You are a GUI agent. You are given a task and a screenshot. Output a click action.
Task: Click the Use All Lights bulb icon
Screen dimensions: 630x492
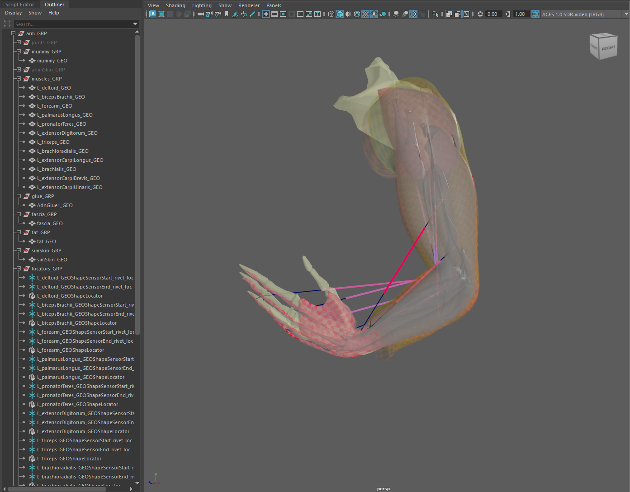(374, 14)
